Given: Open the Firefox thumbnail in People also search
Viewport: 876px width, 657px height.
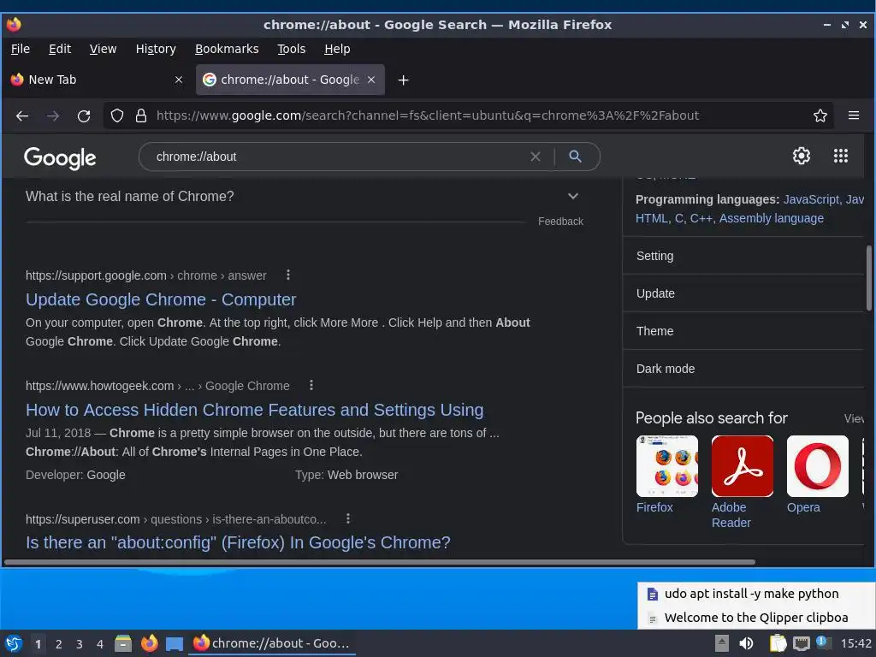Looking at the screenshot, I should 667,466.
